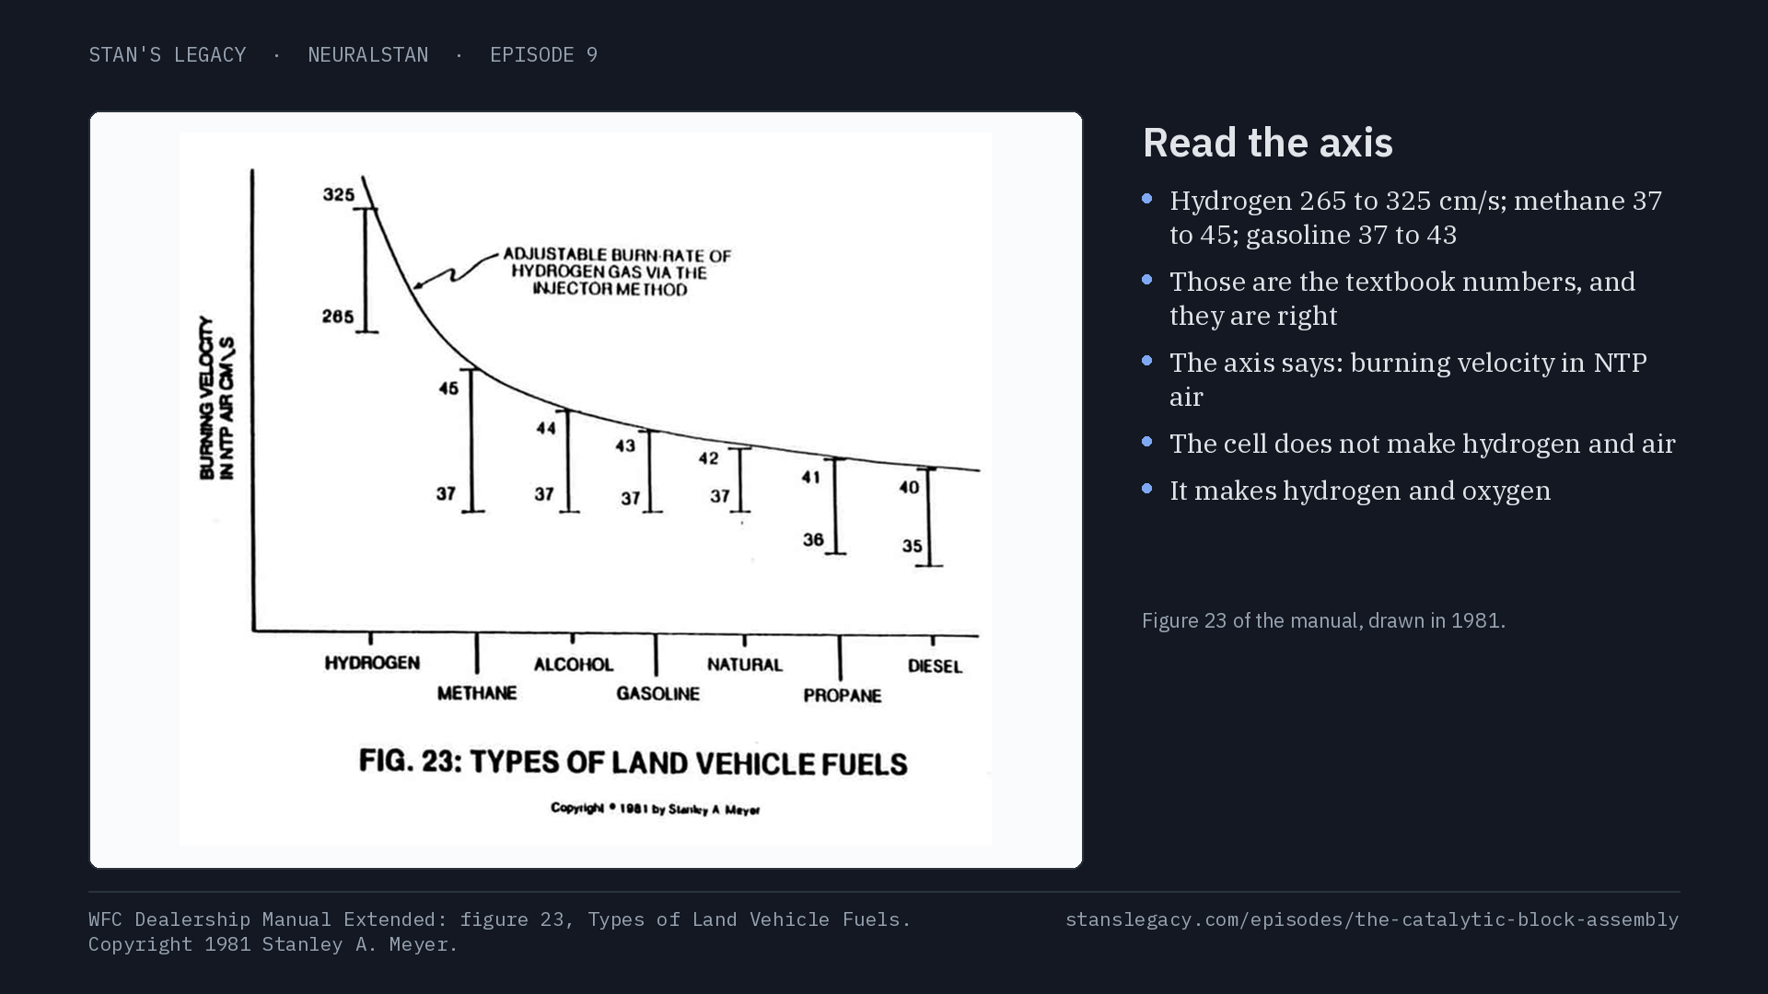
Task: Click the 'Adjustable burn-rate' annotation text
Action: [616, 272]
